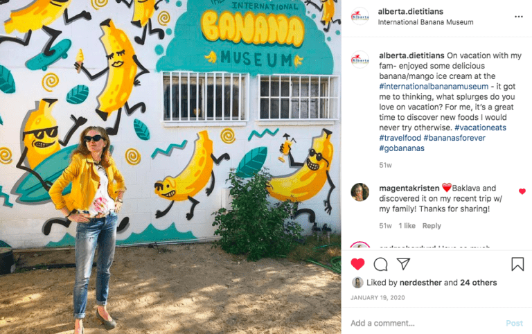Open the comment bubble icon
Viewport: 532px width, 334px height.
[x=380, y=264]
